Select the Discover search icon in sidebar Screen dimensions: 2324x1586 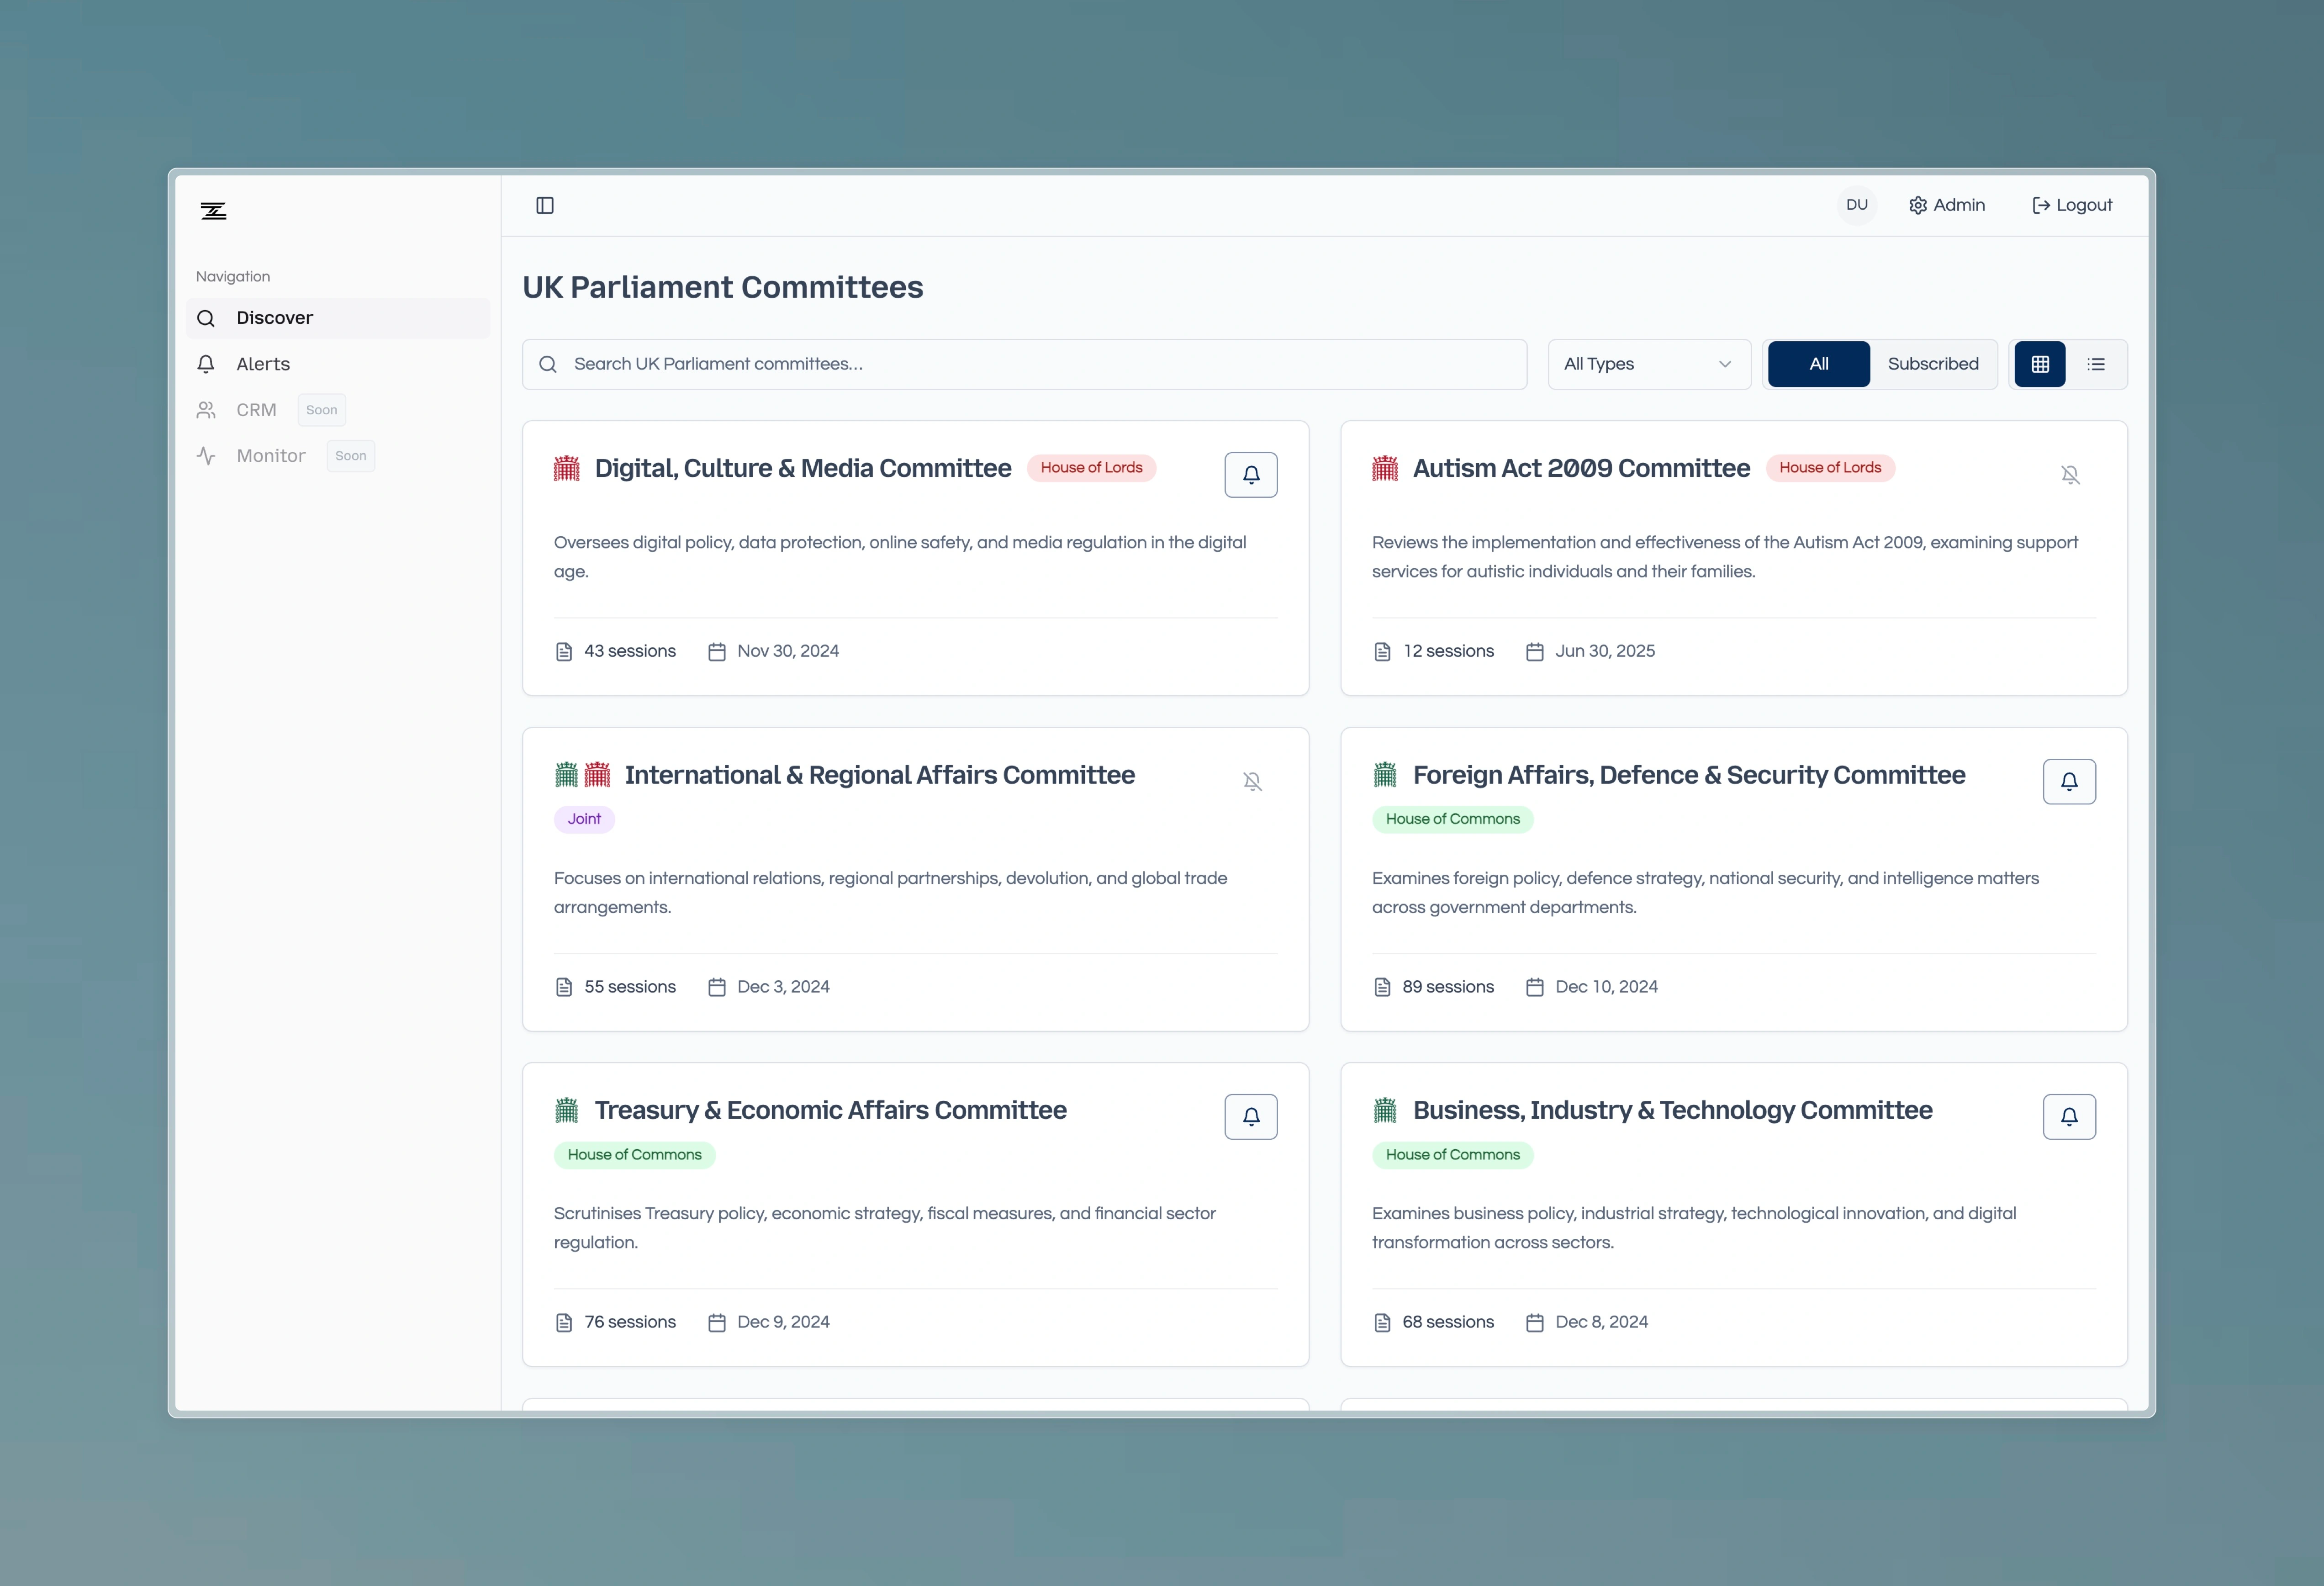point(207,317)
